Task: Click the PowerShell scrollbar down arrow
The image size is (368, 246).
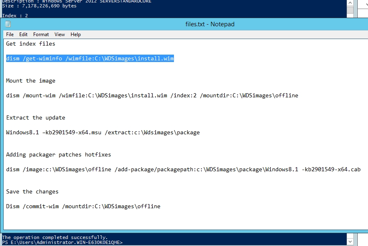Action: [350, 241]
